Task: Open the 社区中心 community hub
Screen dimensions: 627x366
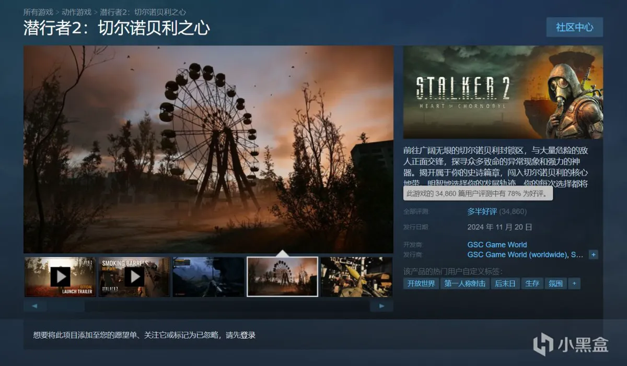Action: click(574, 27)
